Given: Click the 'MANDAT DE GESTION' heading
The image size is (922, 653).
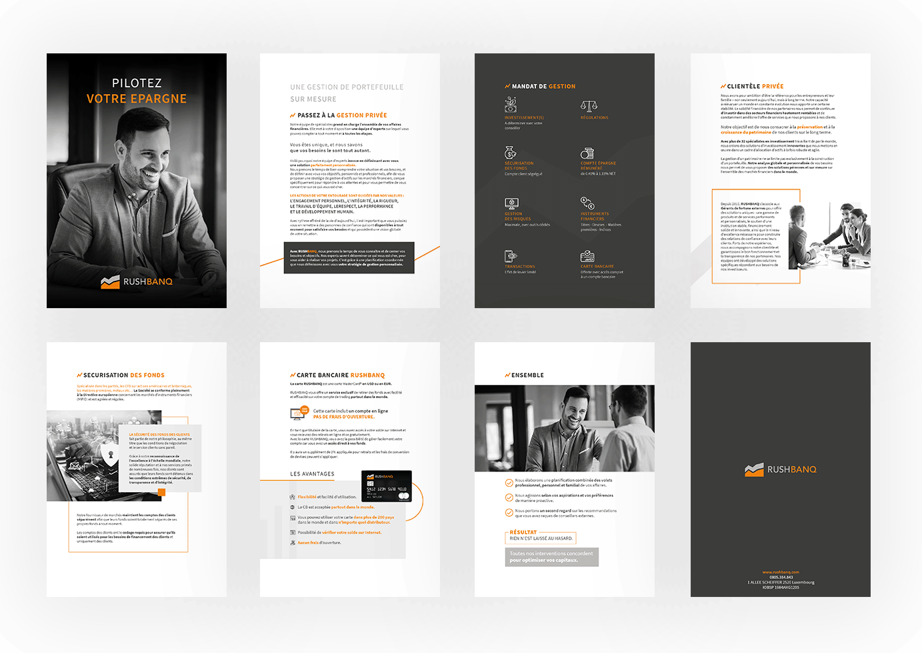Looking at the screenshot, I should point(543,86).
